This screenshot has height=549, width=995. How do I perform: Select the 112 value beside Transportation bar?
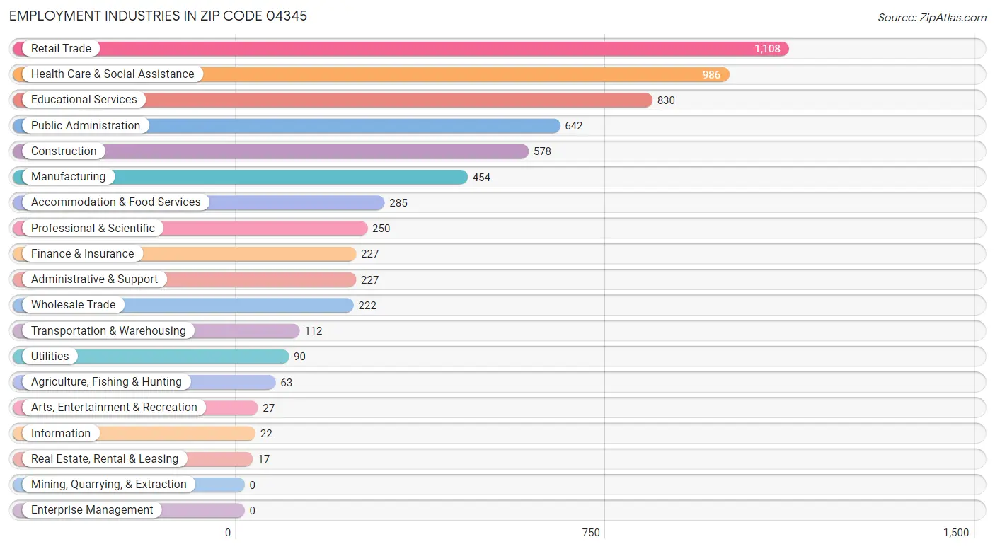[314, 331]
